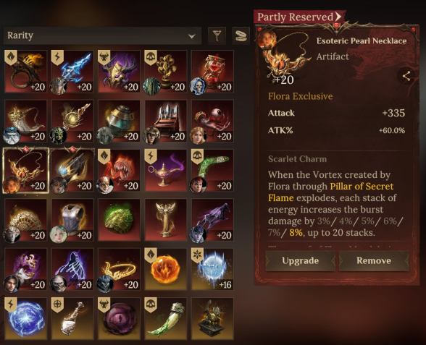Select the golden magic lamp artifact
Viewport: 426px width, 345px height.
point(166,171)
